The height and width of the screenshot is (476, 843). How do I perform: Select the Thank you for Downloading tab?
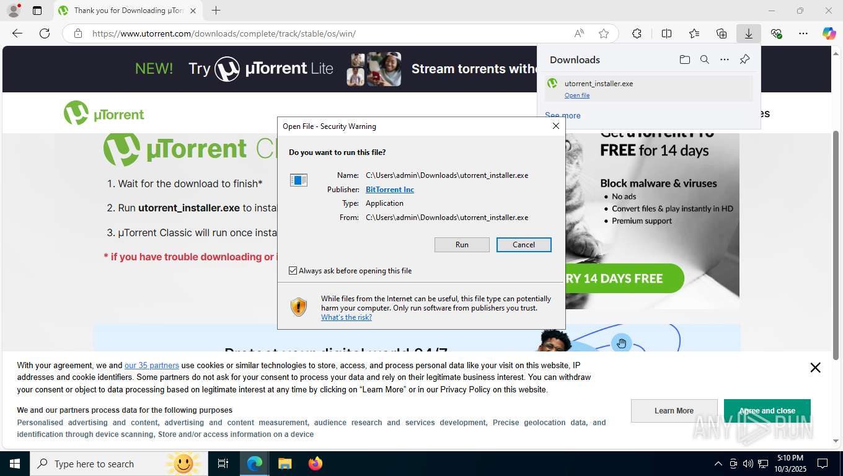128,11
